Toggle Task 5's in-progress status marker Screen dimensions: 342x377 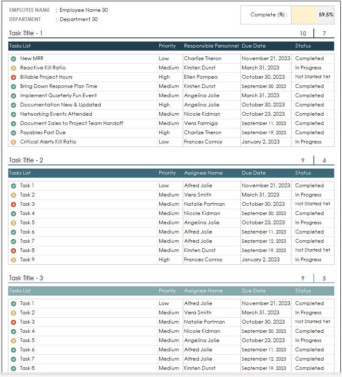13,223
